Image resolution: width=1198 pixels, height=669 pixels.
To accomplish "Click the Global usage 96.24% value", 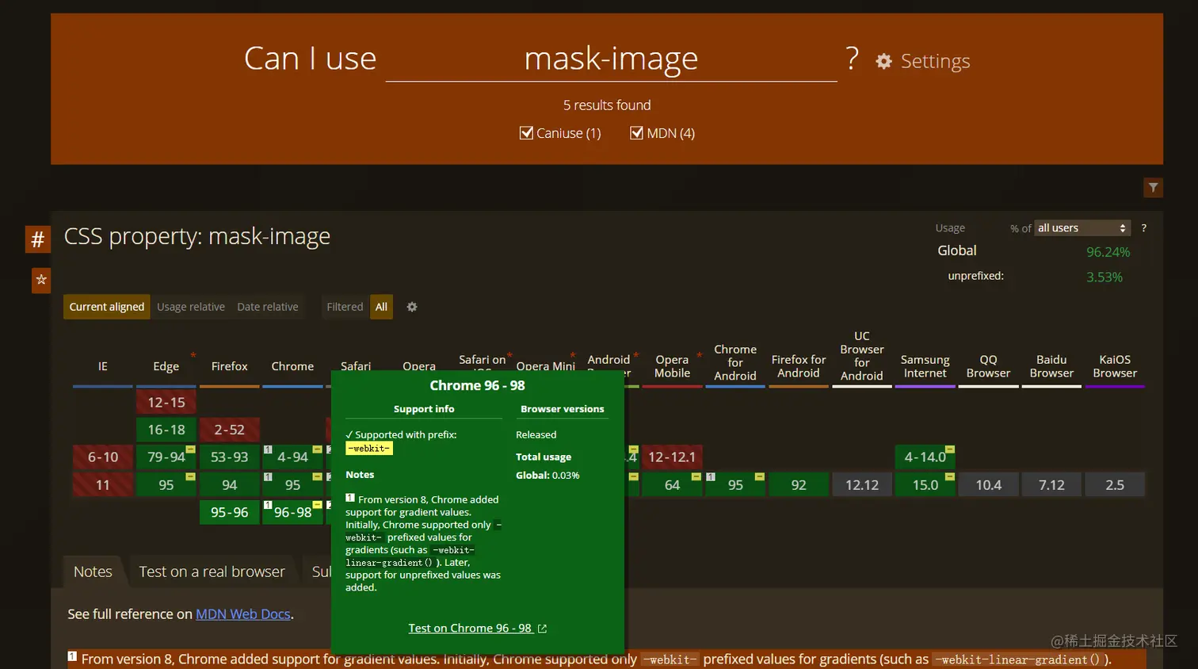I will click(1108, 252).
